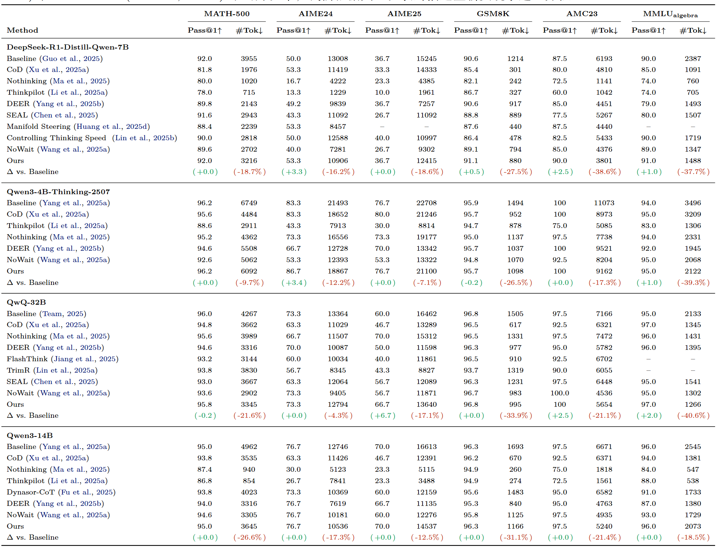Click the "Qwen3-4B-Thinking-2507" section heading
Screen dimensions: 717x558
click(58, 192)
